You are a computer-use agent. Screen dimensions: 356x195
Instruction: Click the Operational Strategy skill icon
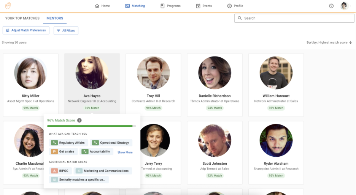click(x=95, y=143)
